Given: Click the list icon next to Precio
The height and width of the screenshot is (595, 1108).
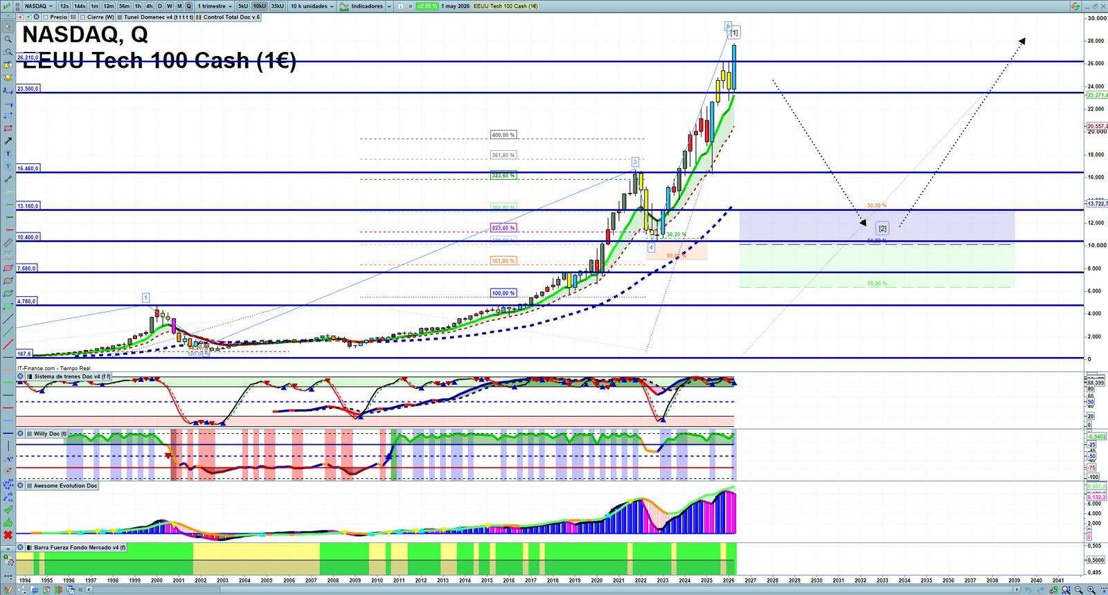Looking at the screenshot, I should pyautogui.click(x=73, y=17).
